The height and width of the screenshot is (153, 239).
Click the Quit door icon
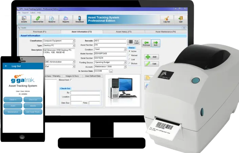pyautogui.click(x=181, y=19)
